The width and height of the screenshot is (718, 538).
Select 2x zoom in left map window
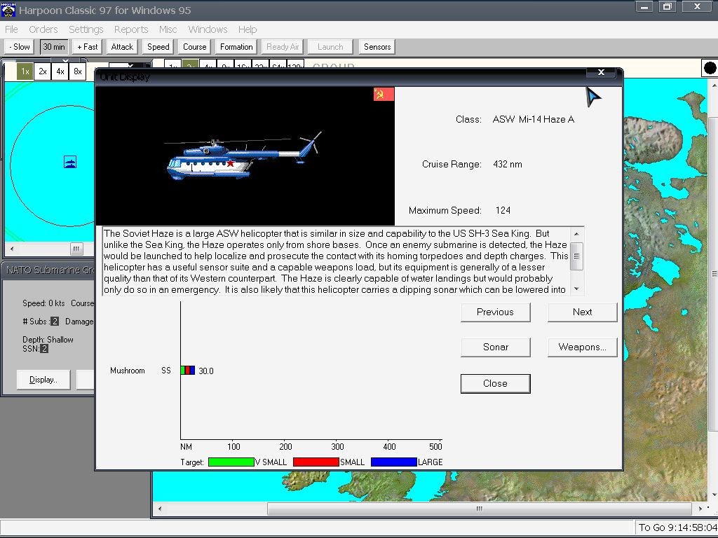(x=43, y=71)
